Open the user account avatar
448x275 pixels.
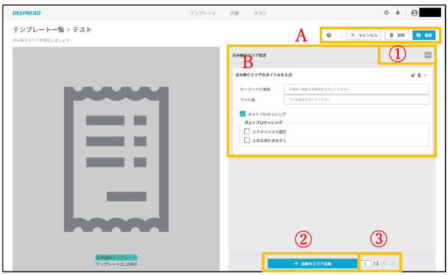coord(414,13)
